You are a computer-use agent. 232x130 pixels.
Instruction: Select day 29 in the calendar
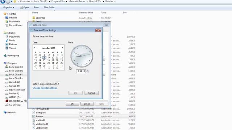[x=44, y=66]
